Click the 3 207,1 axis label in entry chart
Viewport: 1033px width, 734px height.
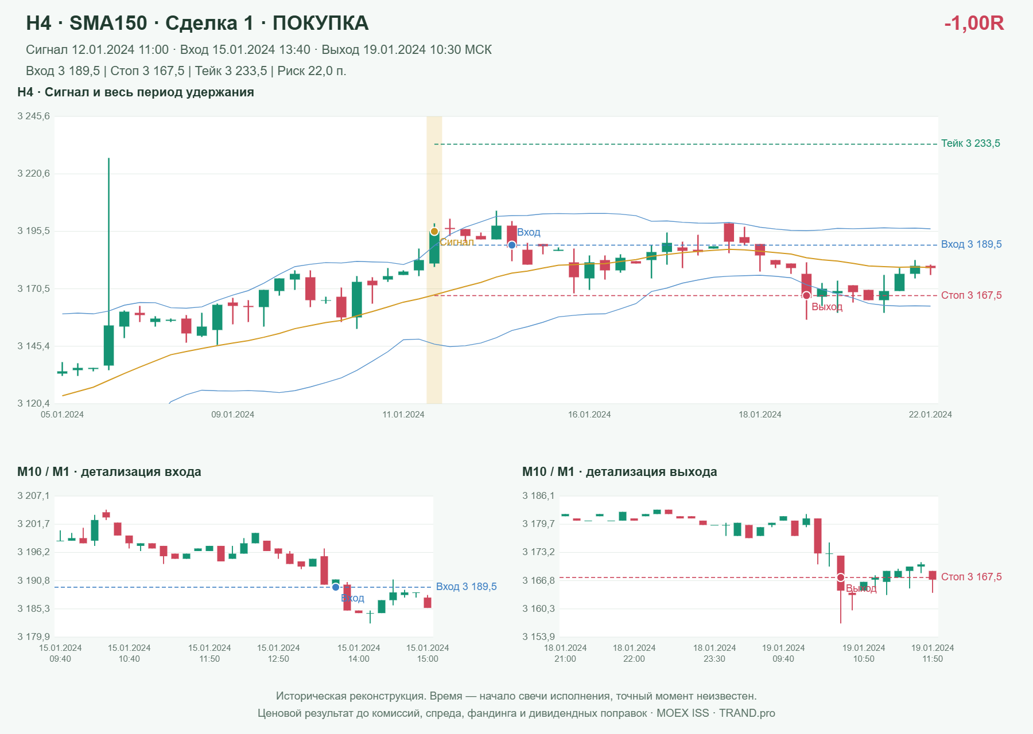pos(33,495)
